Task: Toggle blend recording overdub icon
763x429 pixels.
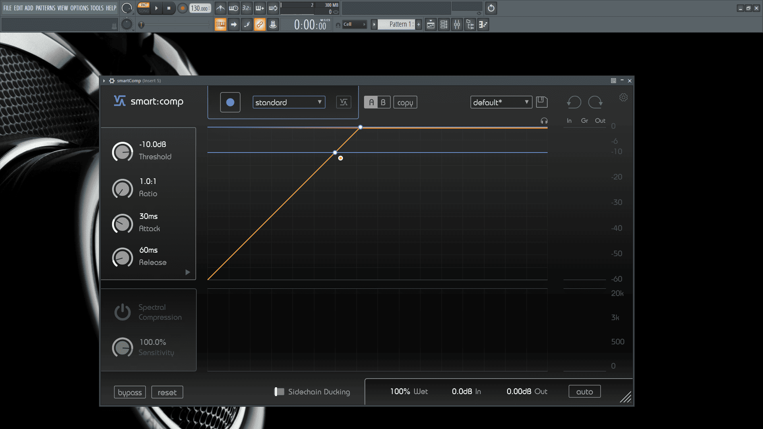Action: click(260, 8)
